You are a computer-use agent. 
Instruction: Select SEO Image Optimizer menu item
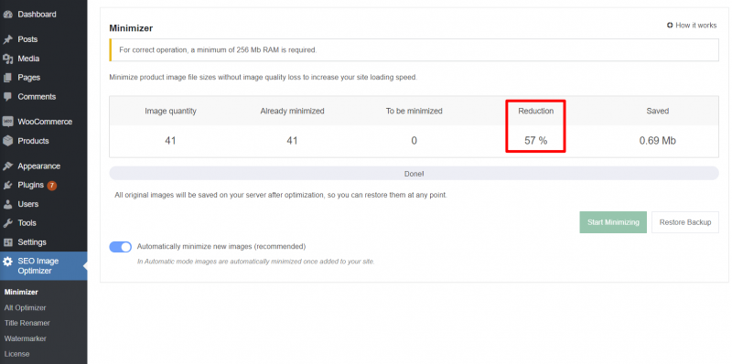tap(43, 266)
